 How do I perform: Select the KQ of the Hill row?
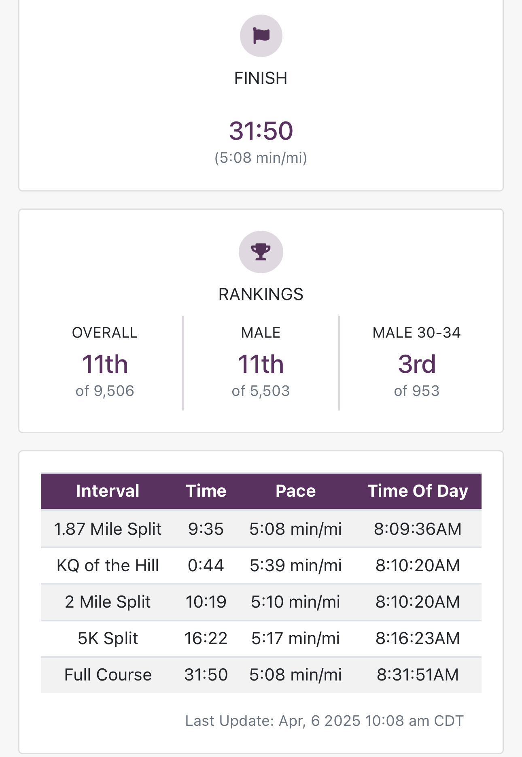261,566
